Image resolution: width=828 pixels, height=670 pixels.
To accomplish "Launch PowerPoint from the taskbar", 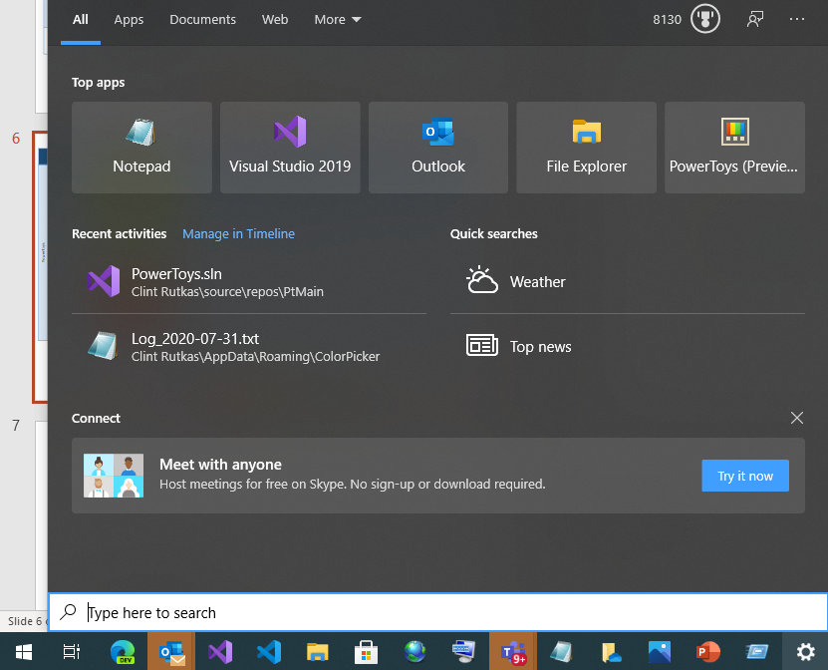I will click(707, 652).
